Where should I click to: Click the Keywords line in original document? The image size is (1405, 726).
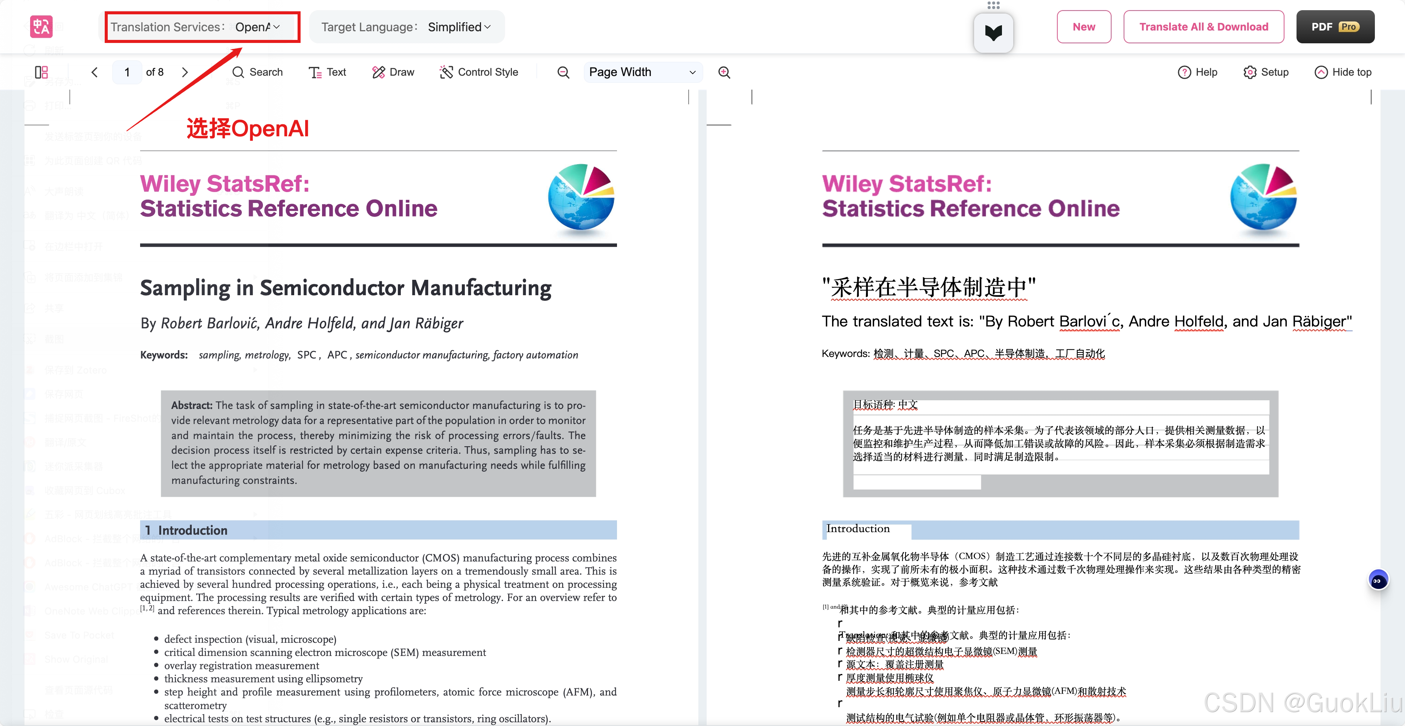(x=359, y=355)
